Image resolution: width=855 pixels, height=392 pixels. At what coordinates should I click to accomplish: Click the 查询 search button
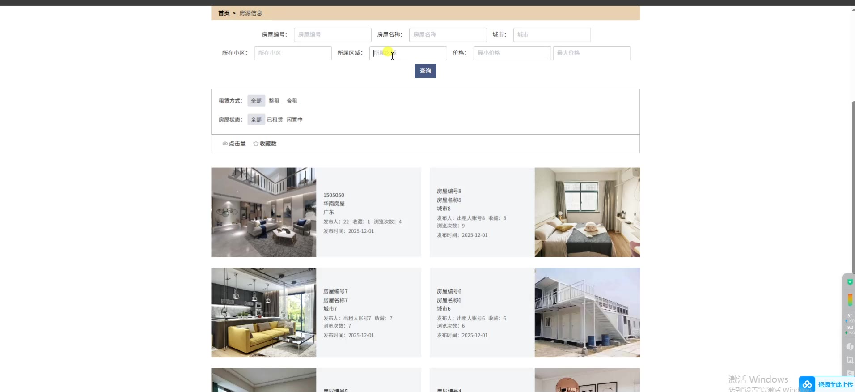pos(425,71)
